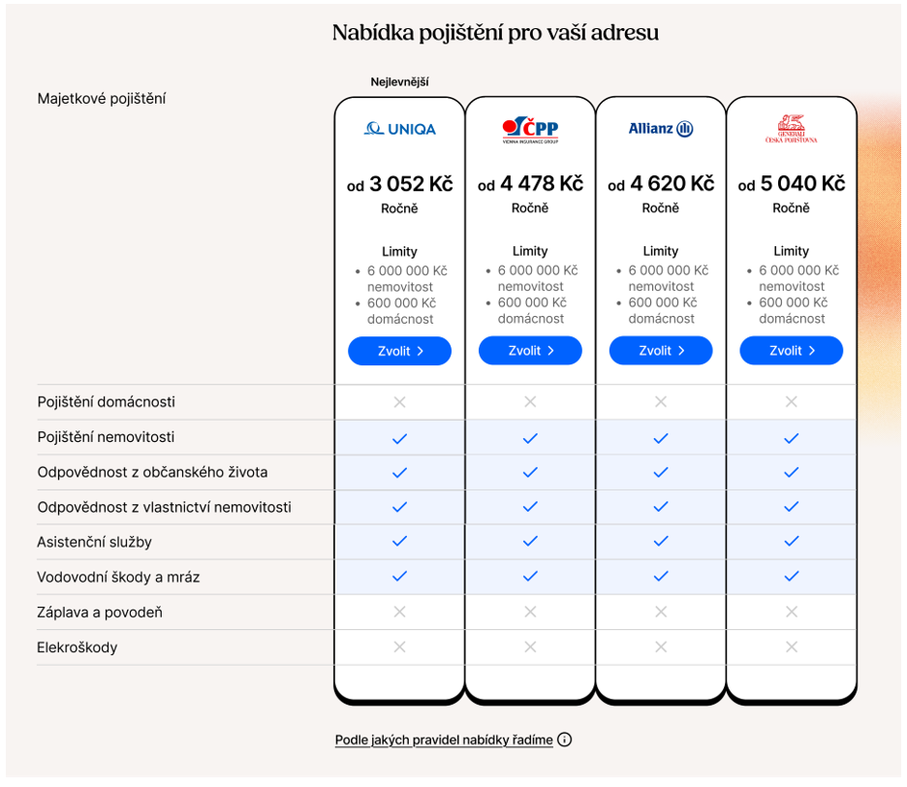Viewport: 907px width, 787px height.
Task: Click Generali checkmark for Vodovodní škody a mráz
Action: point(792,577)
